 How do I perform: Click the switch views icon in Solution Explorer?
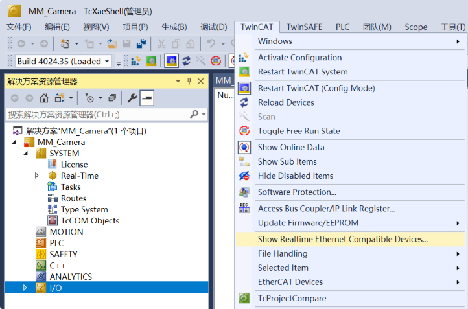59,98
